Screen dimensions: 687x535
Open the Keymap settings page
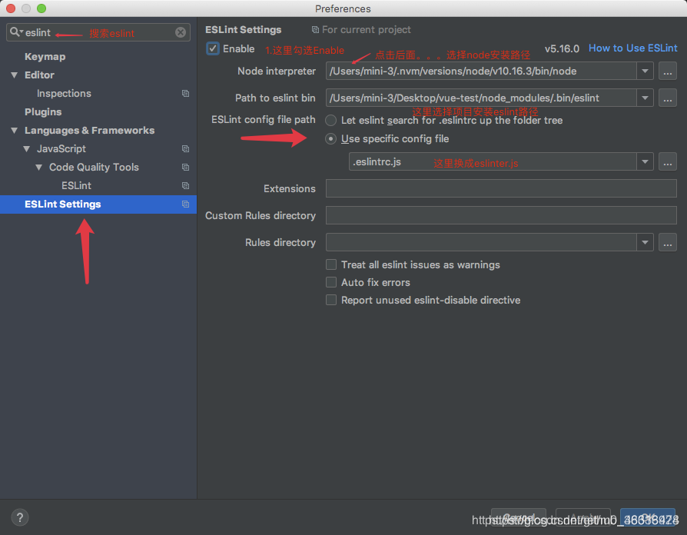pyautogui.click(x=44, y=56)
